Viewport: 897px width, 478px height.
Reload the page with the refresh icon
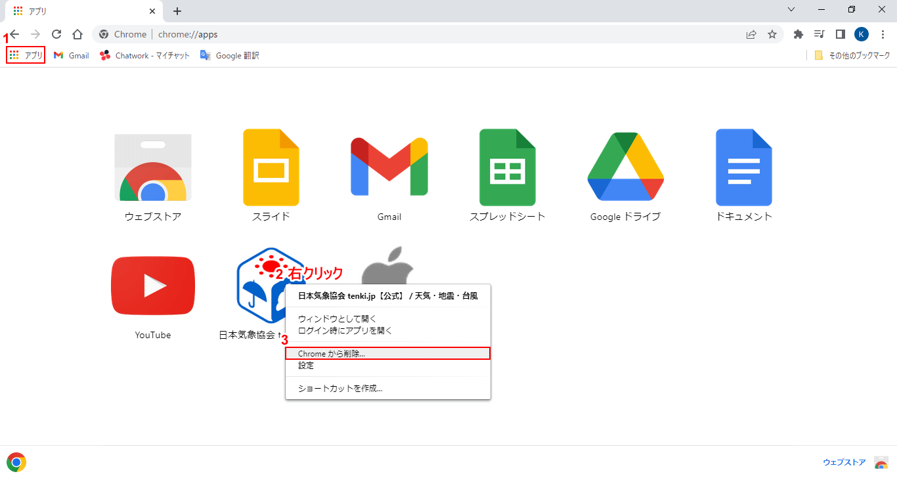(x=56, y=34)
